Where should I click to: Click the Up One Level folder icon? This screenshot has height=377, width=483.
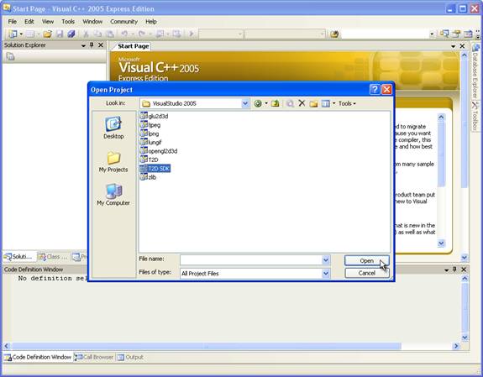(275, 103)
